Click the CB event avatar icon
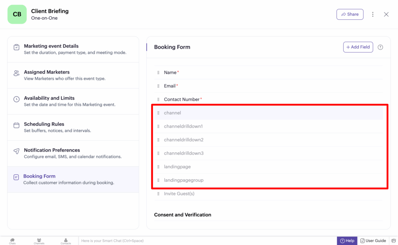 pyautogui.click(x=17, y=14)
